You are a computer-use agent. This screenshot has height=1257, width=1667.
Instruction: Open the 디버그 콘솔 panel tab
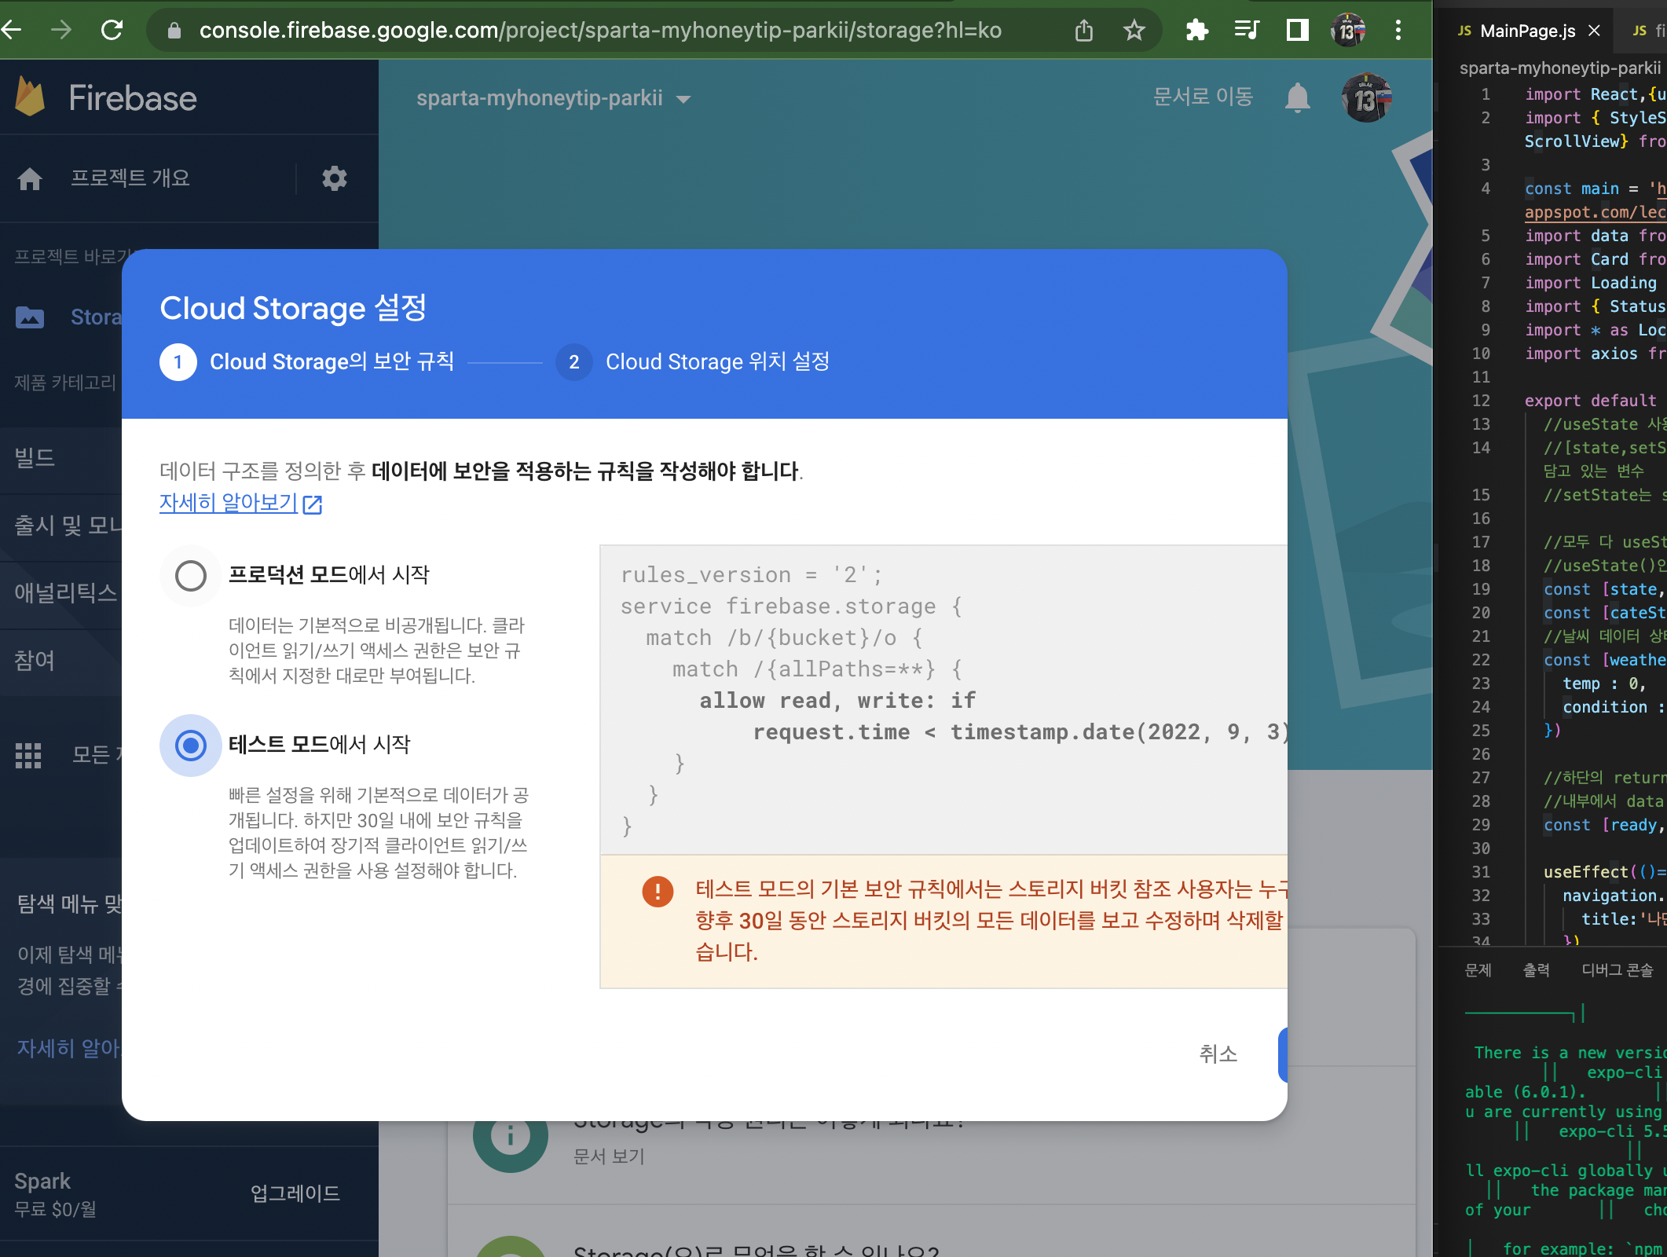pyautogui.click(x=1617, y=969)
